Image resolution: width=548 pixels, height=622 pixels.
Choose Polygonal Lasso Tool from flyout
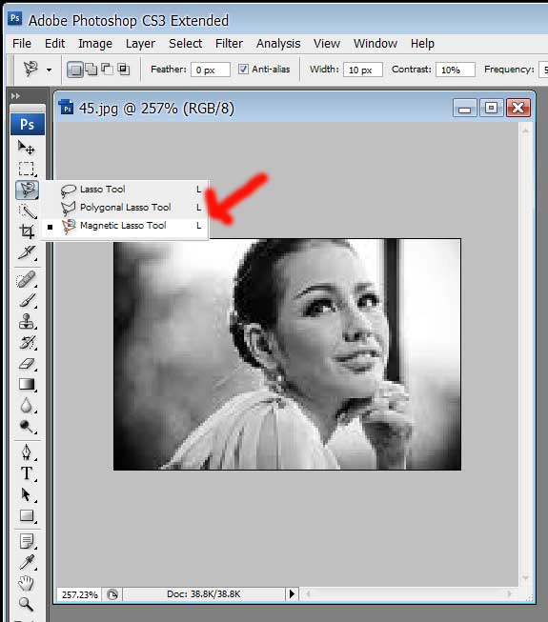point(125,207)
